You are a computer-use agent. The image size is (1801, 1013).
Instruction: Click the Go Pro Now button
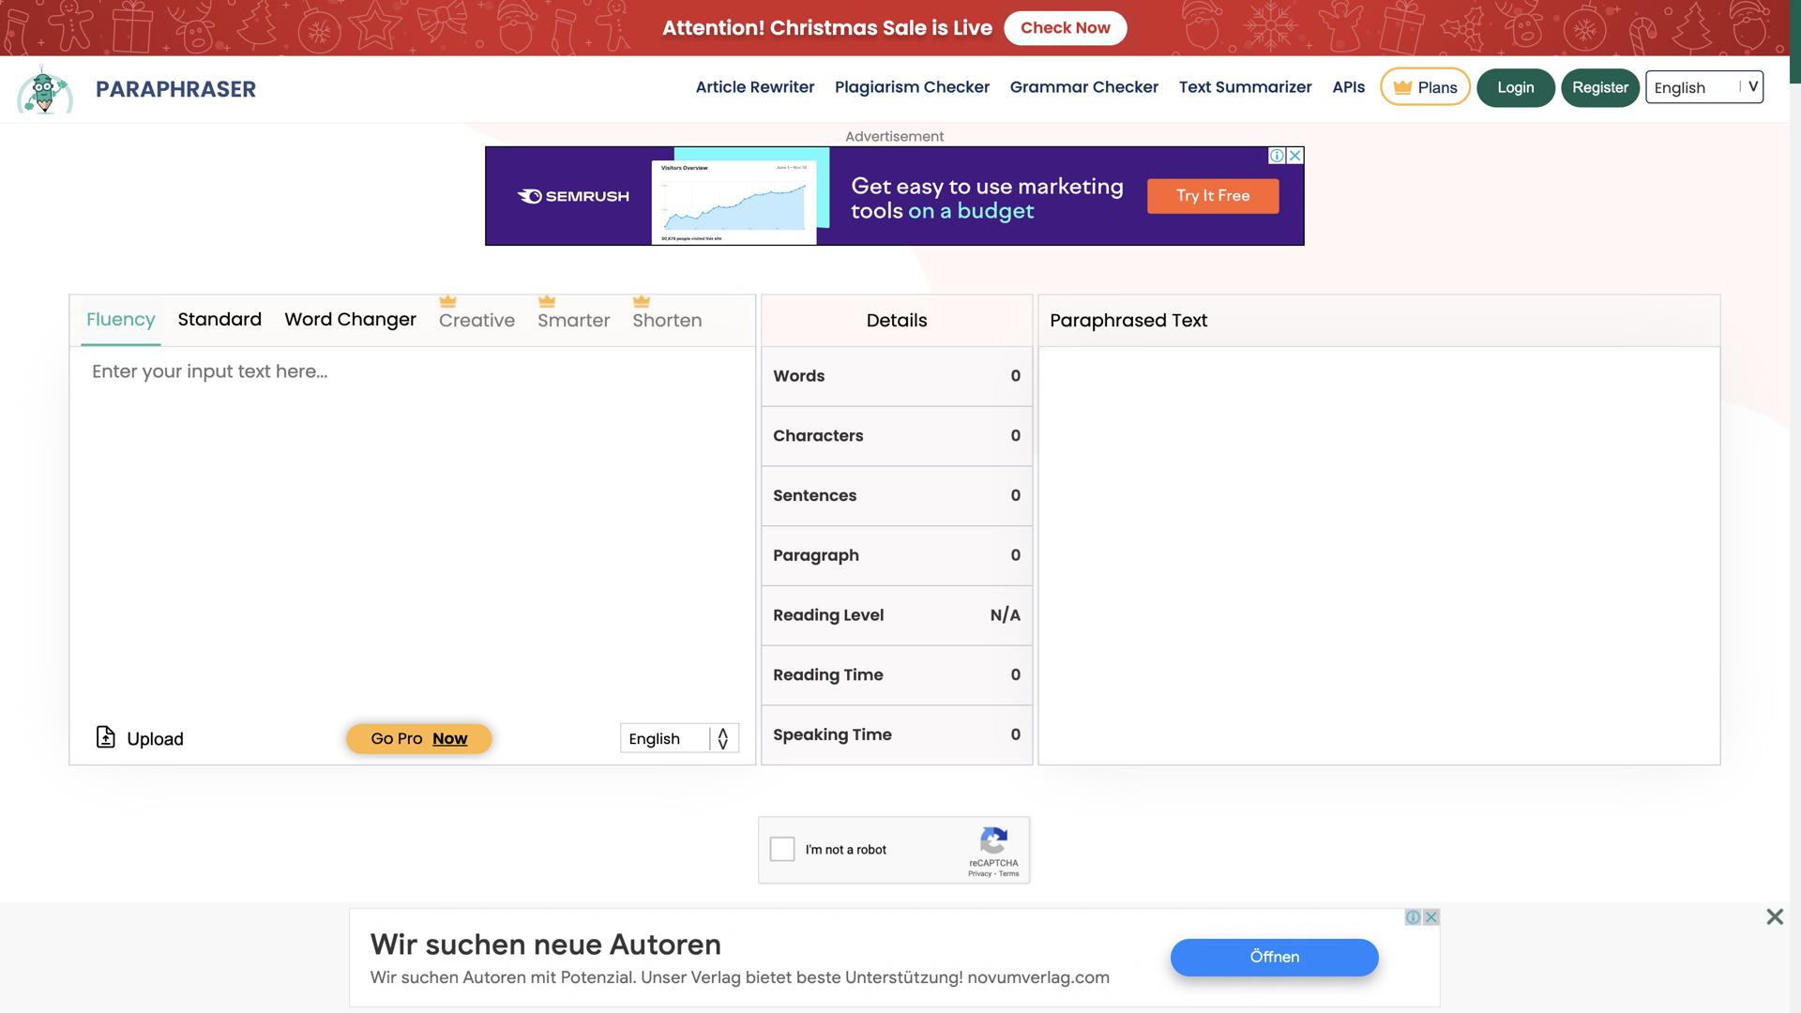pos(418,738)
